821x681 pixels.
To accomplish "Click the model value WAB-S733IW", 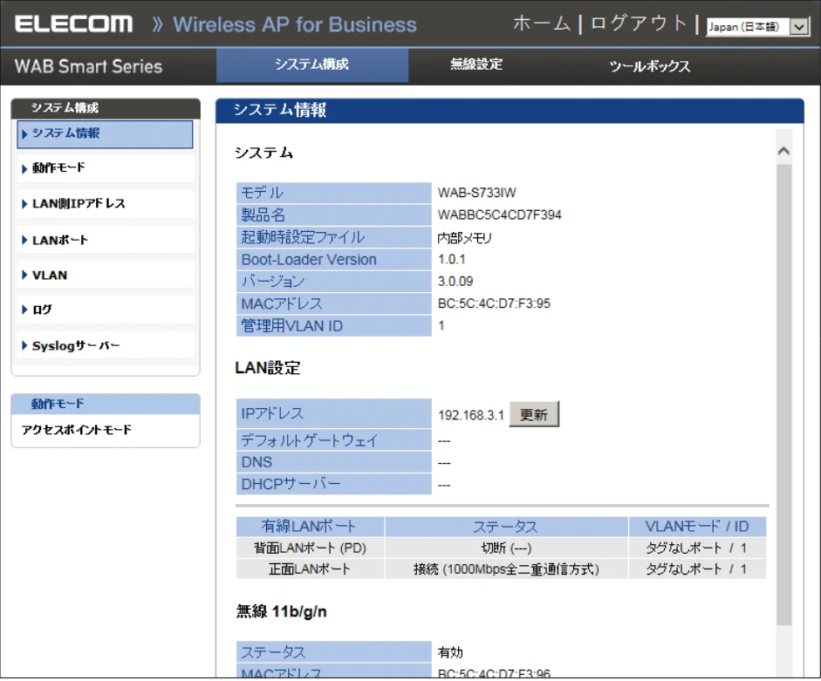I will pyautogui.click(x=477, y=193).
